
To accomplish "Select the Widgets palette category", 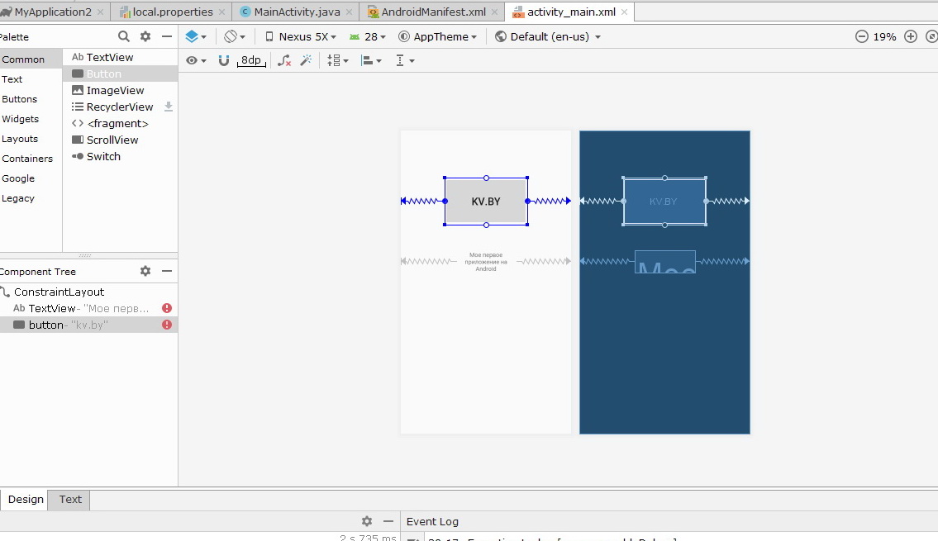I will pyautogui.click(x=31, y=118).
